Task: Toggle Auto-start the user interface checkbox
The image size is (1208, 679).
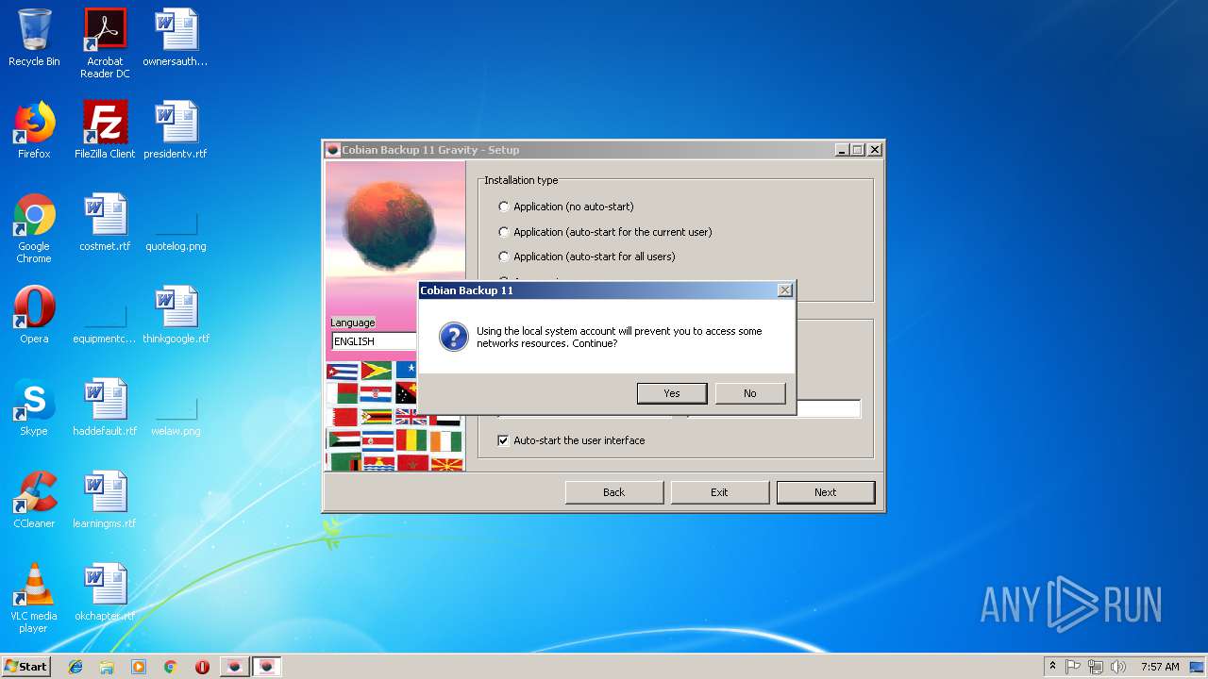Action: point(504,440)
